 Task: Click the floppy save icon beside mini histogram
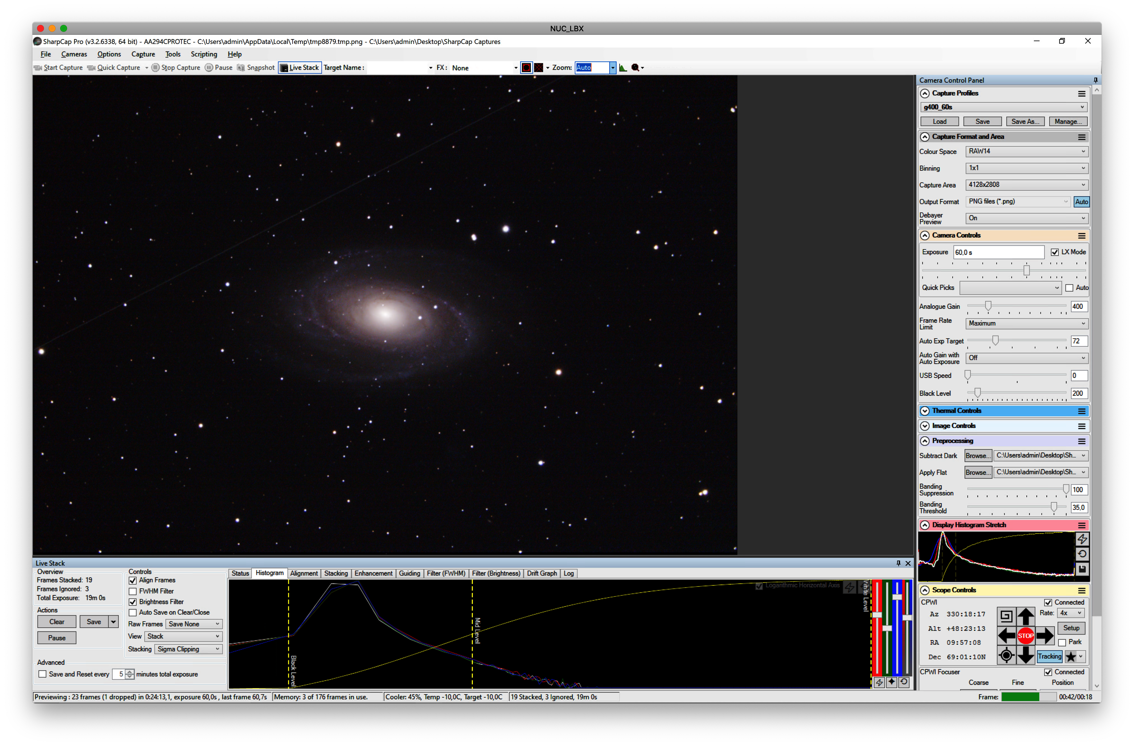pos(1082,569)
